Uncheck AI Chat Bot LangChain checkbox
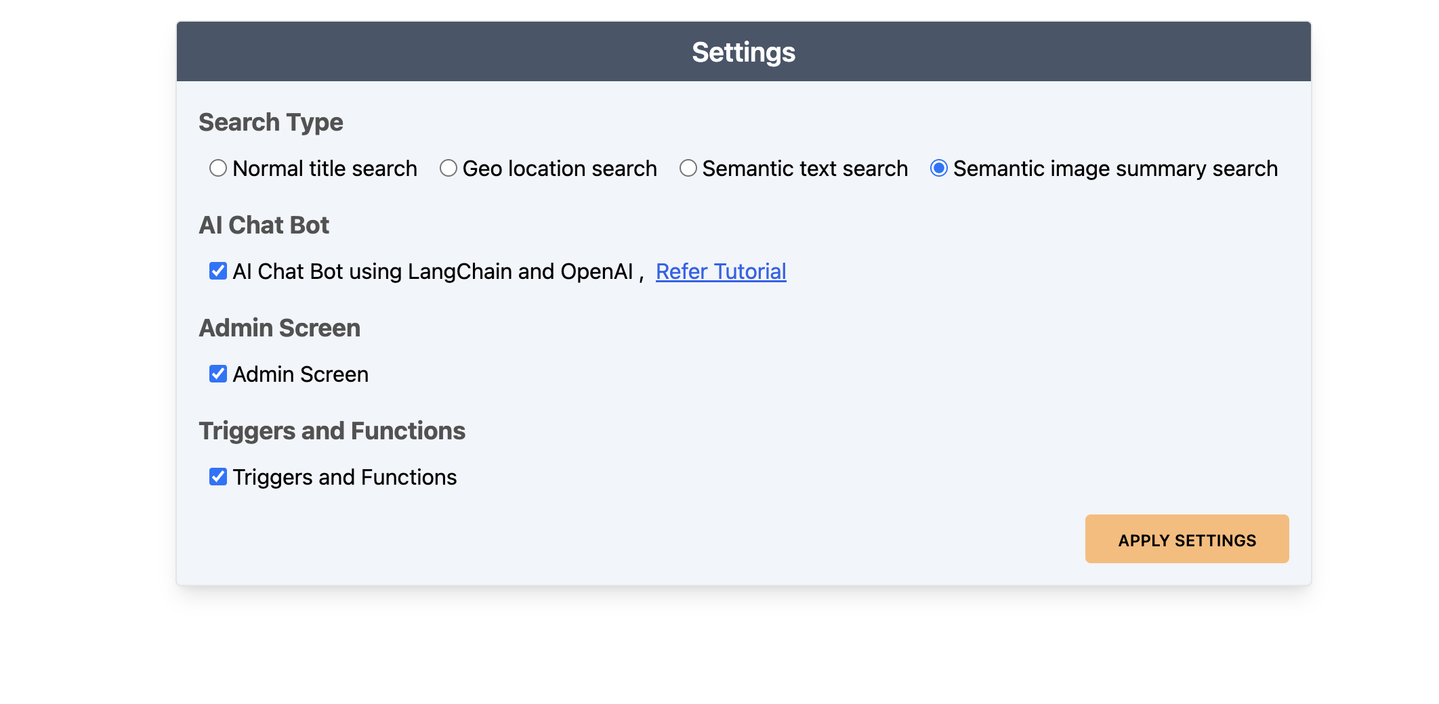Screen dimensions: 1439x704 pos(217,271)
